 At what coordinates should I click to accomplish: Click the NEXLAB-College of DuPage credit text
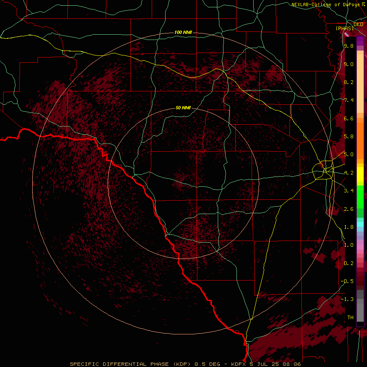click(x=327, y=4)
